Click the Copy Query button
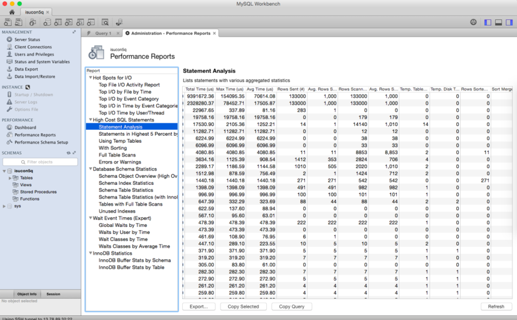Screen dimensions: 517x320 point(292,306)
